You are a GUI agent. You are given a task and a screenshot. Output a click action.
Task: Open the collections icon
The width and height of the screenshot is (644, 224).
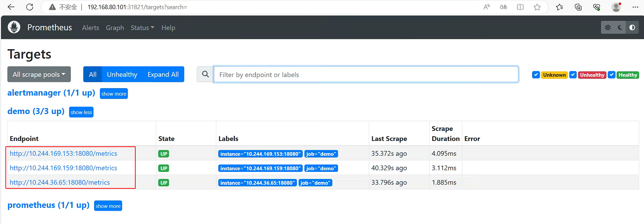tap(578, 7)
